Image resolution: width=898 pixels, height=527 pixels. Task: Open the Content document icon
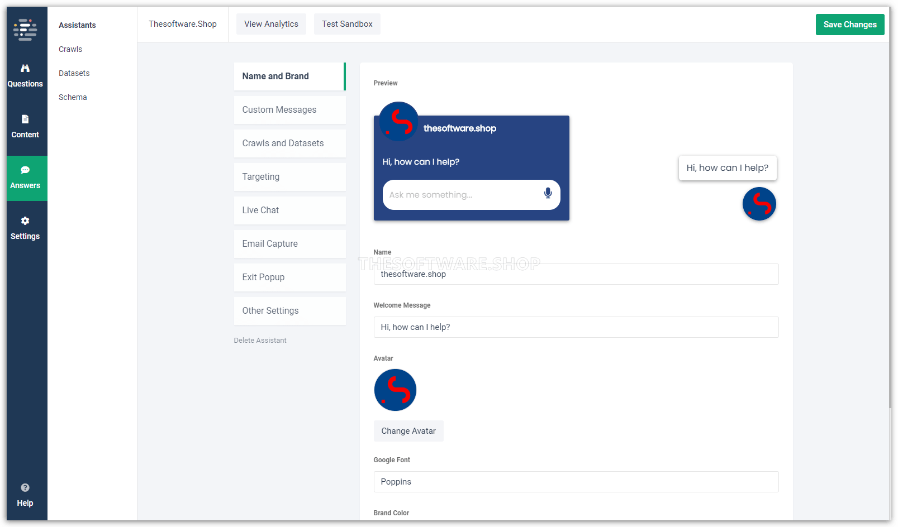click(x=25, y=119)
